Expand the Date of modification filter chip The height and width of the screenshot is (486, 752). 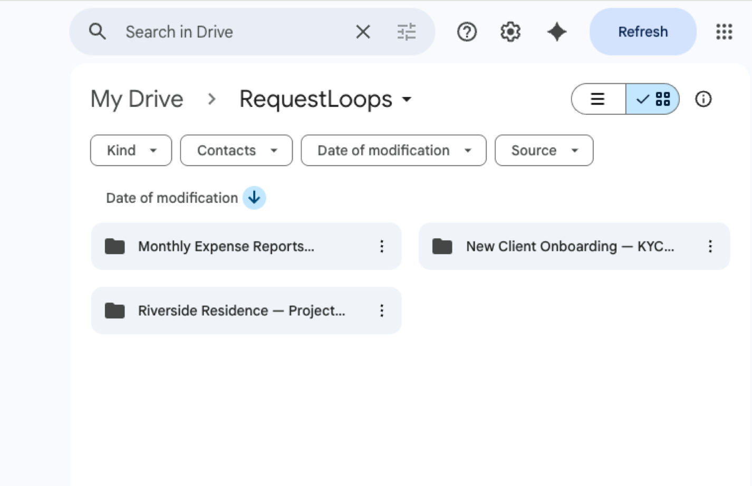(393, 150)
